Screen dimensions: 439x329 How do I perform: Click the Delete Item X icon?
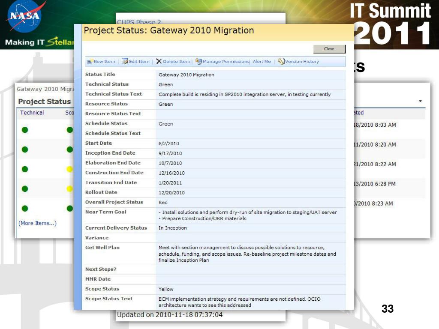point(159,61)
